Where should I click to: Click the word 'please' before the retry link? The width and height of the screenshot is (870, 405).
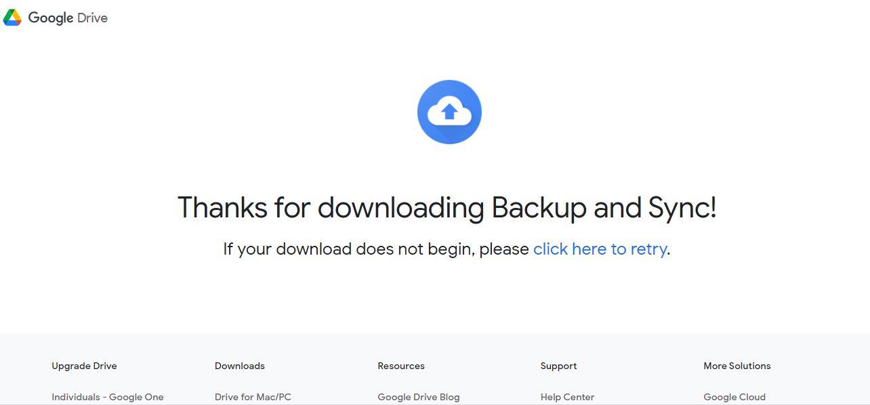504,250
